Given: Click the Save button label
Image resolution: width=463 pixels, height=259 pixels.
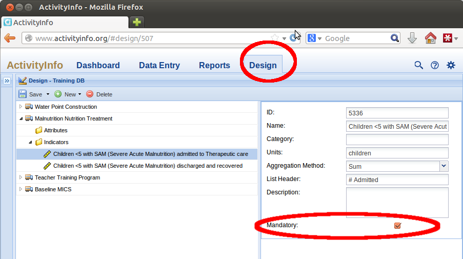Looking at the screenshot, I should tap(35, 94).
